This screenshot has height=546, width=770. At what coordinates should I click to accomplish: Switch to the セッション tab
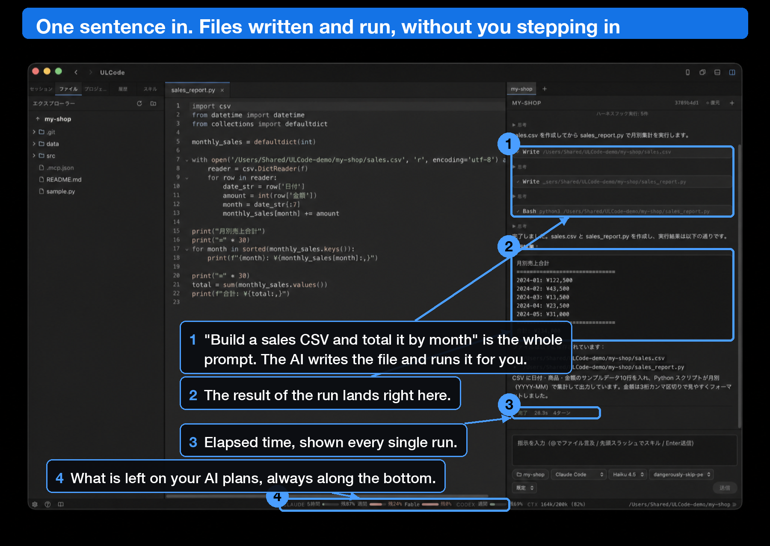[41, 89]
